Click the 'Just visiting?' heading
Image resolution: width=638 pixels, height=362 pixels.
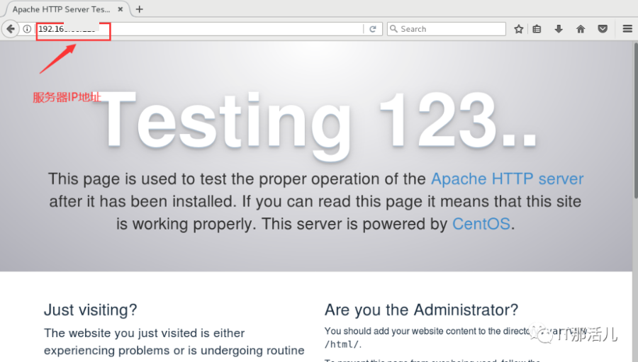(90, 310)
